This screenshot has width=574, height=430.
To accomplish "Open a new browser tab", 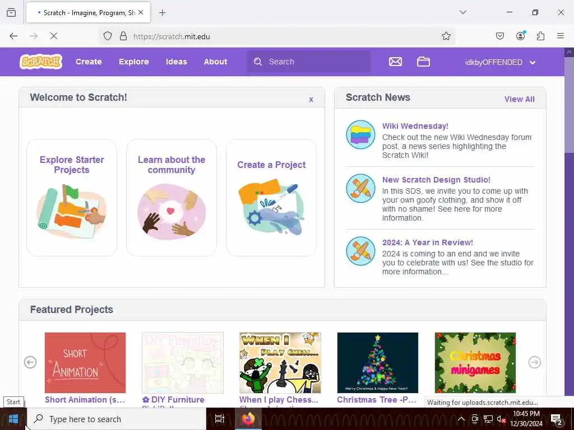I will tap(163, 13).
